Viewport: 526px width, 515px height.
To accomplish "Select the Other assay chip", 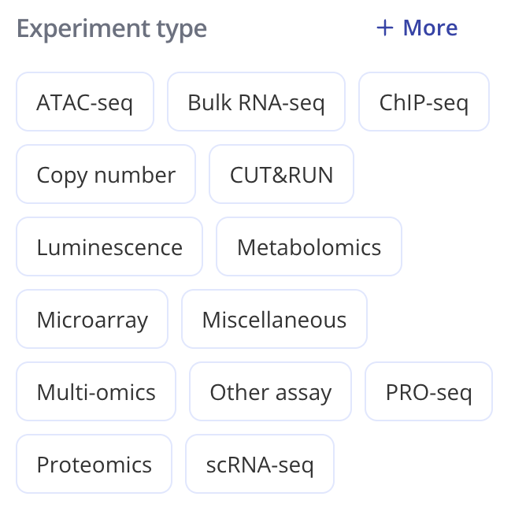I will 270,392.
